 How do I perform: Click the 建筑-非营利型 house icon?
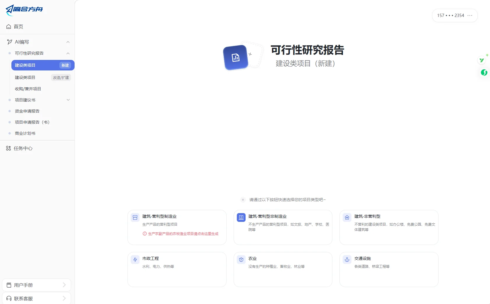coord(347,217)
